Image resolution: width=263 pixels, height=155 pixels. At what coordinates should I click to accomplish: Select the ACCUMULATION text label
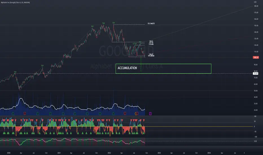pos(127,68)
